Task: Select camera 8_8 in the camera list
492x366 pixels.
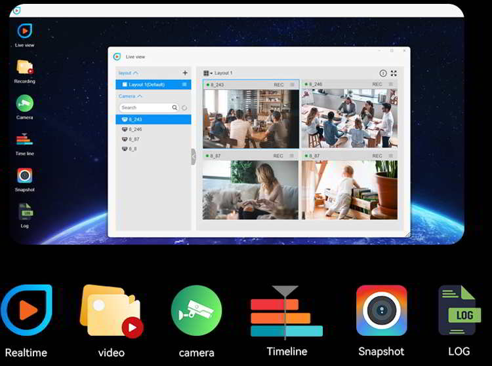Action: click(x=153, y=149)
